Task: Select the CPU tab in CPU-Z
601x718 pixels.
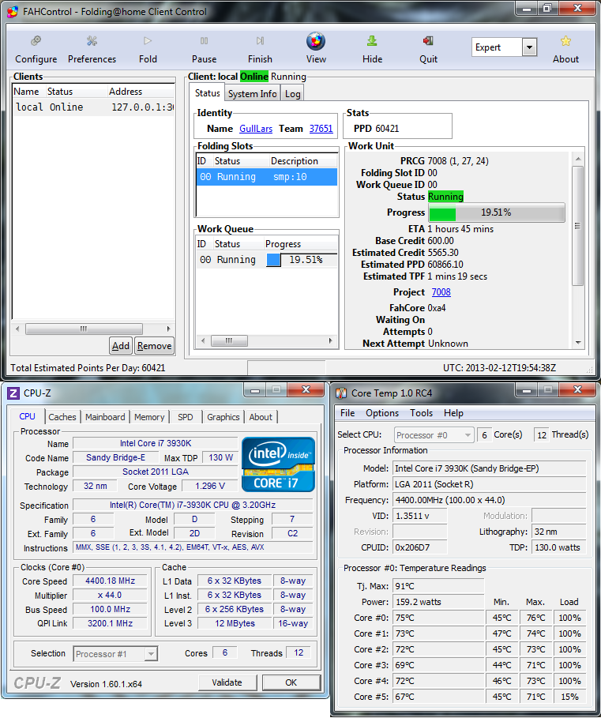Action: pyautogui.click(x=27, y=416)
